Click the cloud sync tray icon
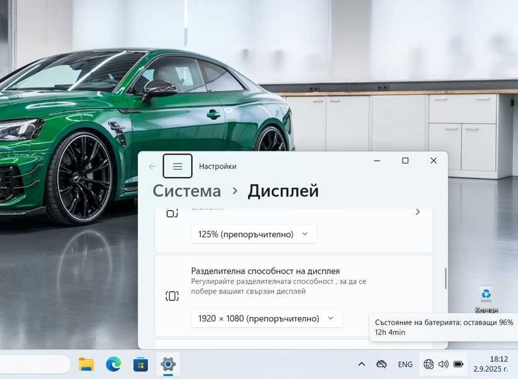 point(382,364)
